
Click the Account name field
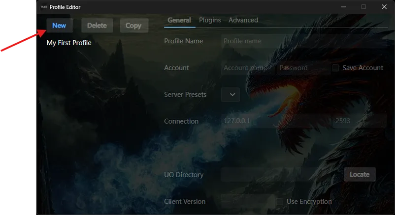pyautogui.click(x=248, y=68)
